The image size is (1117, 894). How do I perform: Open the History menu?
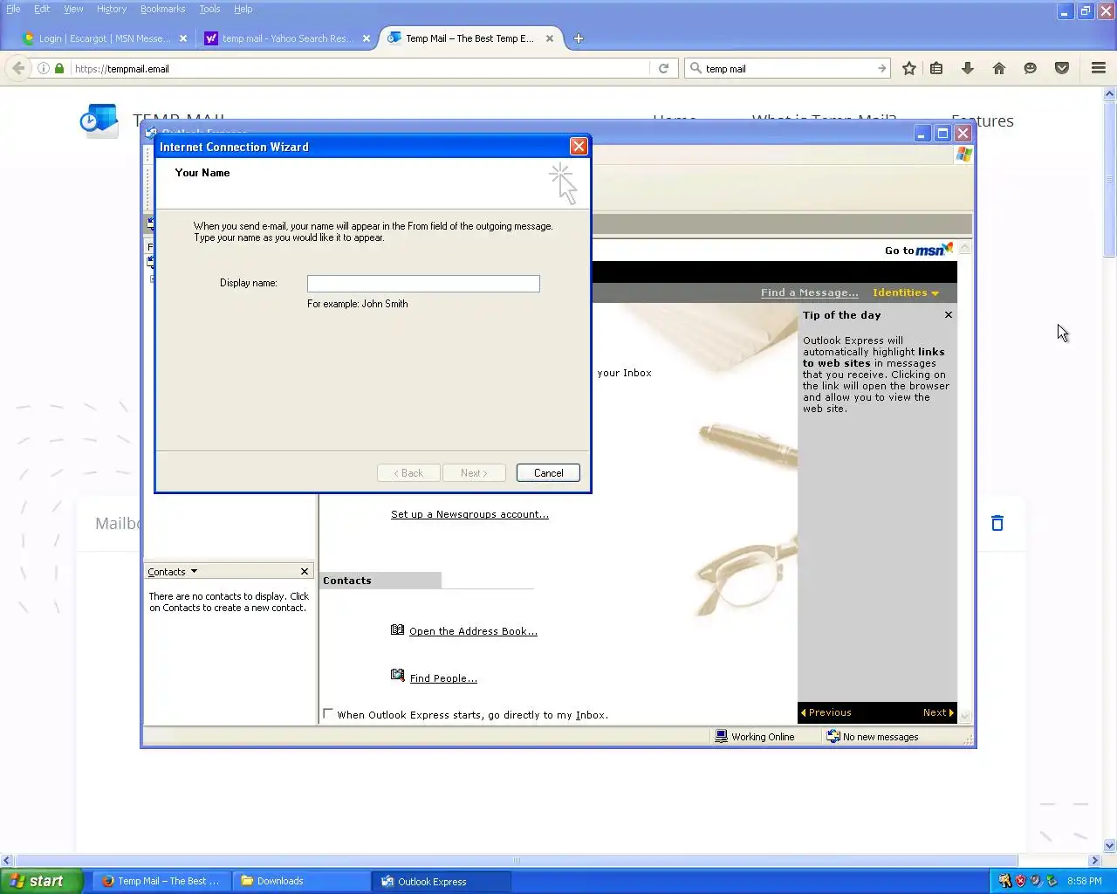pos(112,9)
